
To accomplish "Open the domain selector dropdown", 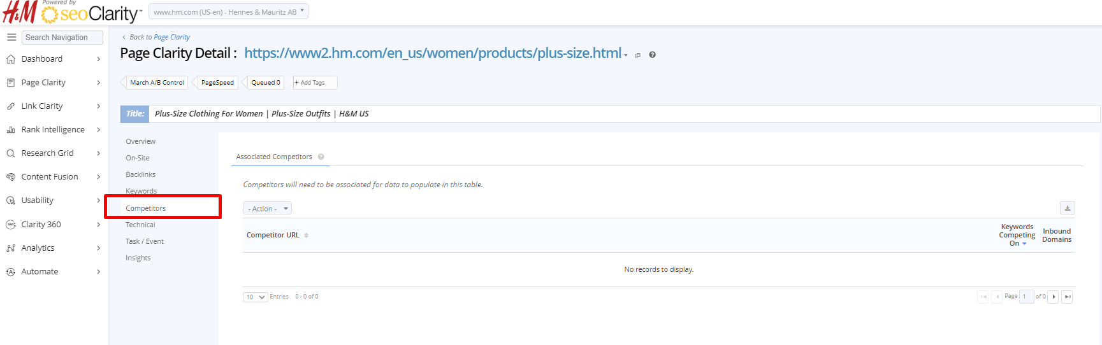I will click(228, 12).
